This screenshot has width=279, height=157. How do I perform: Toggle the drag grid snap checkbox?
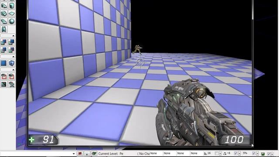pyautogui.click(x=217, y=153)
